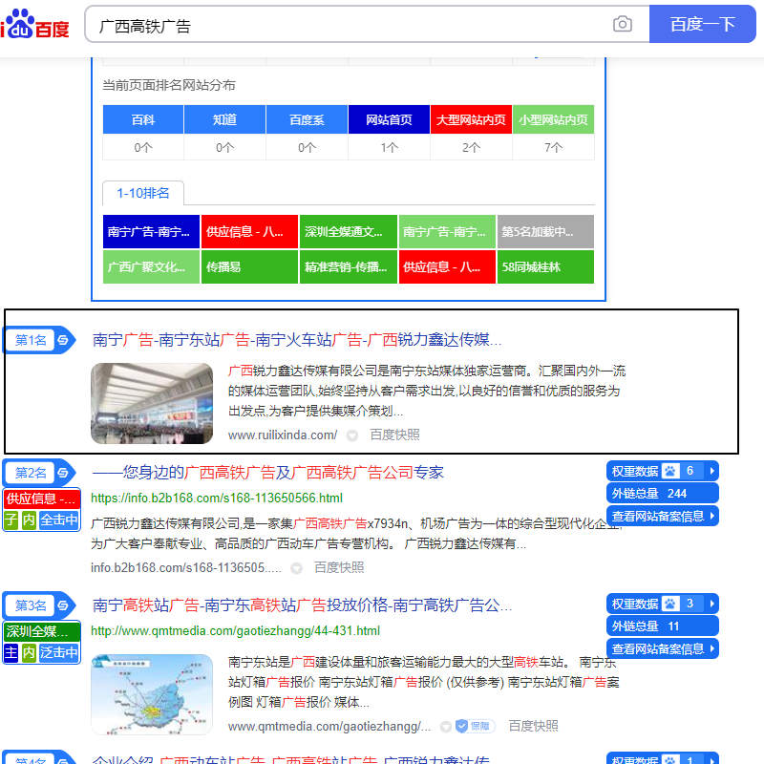The height and width of the screenshot is (764, 764).
Task: Click the green 深圳全媒通文 ranking tile
Action: (x=348, y=231)
